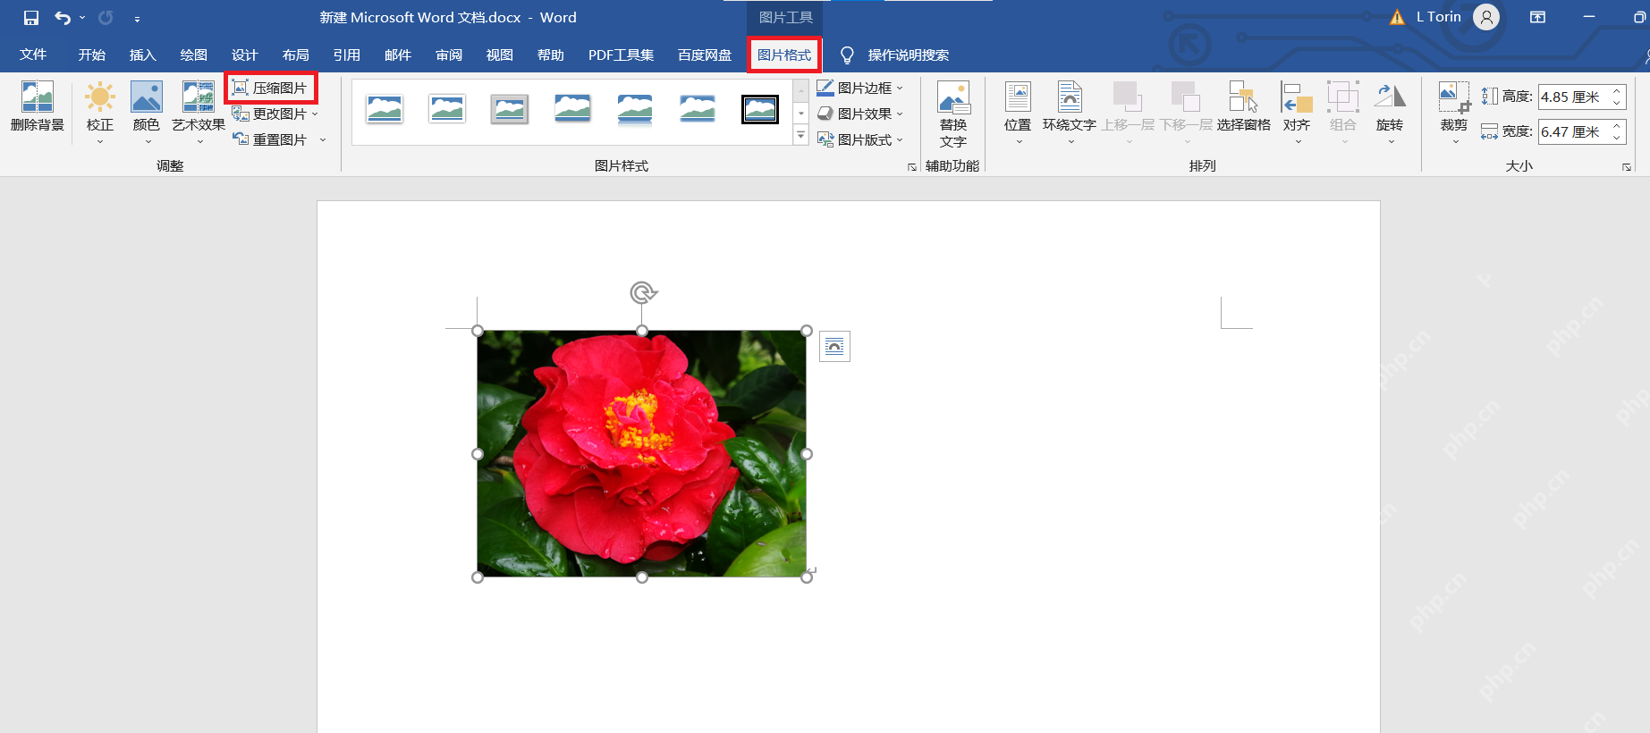This screenshot has height=733, width=1650.
Task: Open the Size group dialog launcher
Action: (1627, 167)
